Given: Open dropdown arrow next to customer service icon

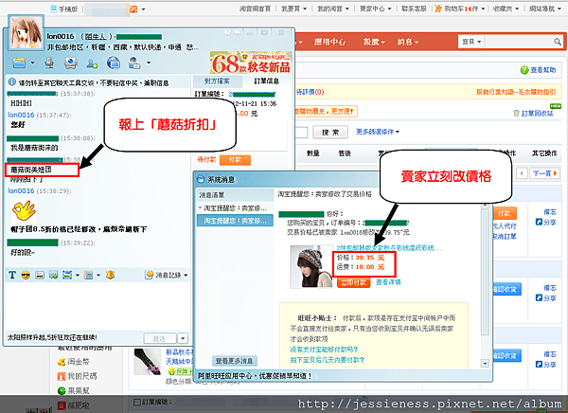Looking at the screenshot, I should click(149, 63).
